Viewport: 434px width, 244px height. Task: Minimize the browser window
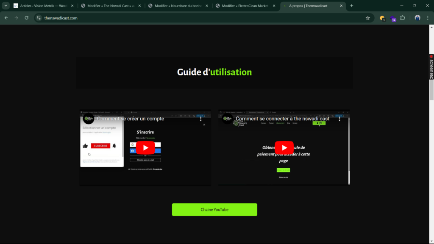click(x=402, y=6)
